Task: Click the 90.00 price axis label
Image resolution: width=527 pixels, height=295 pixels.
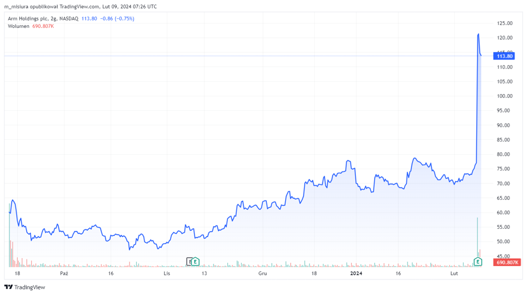Action: (504, 125)
